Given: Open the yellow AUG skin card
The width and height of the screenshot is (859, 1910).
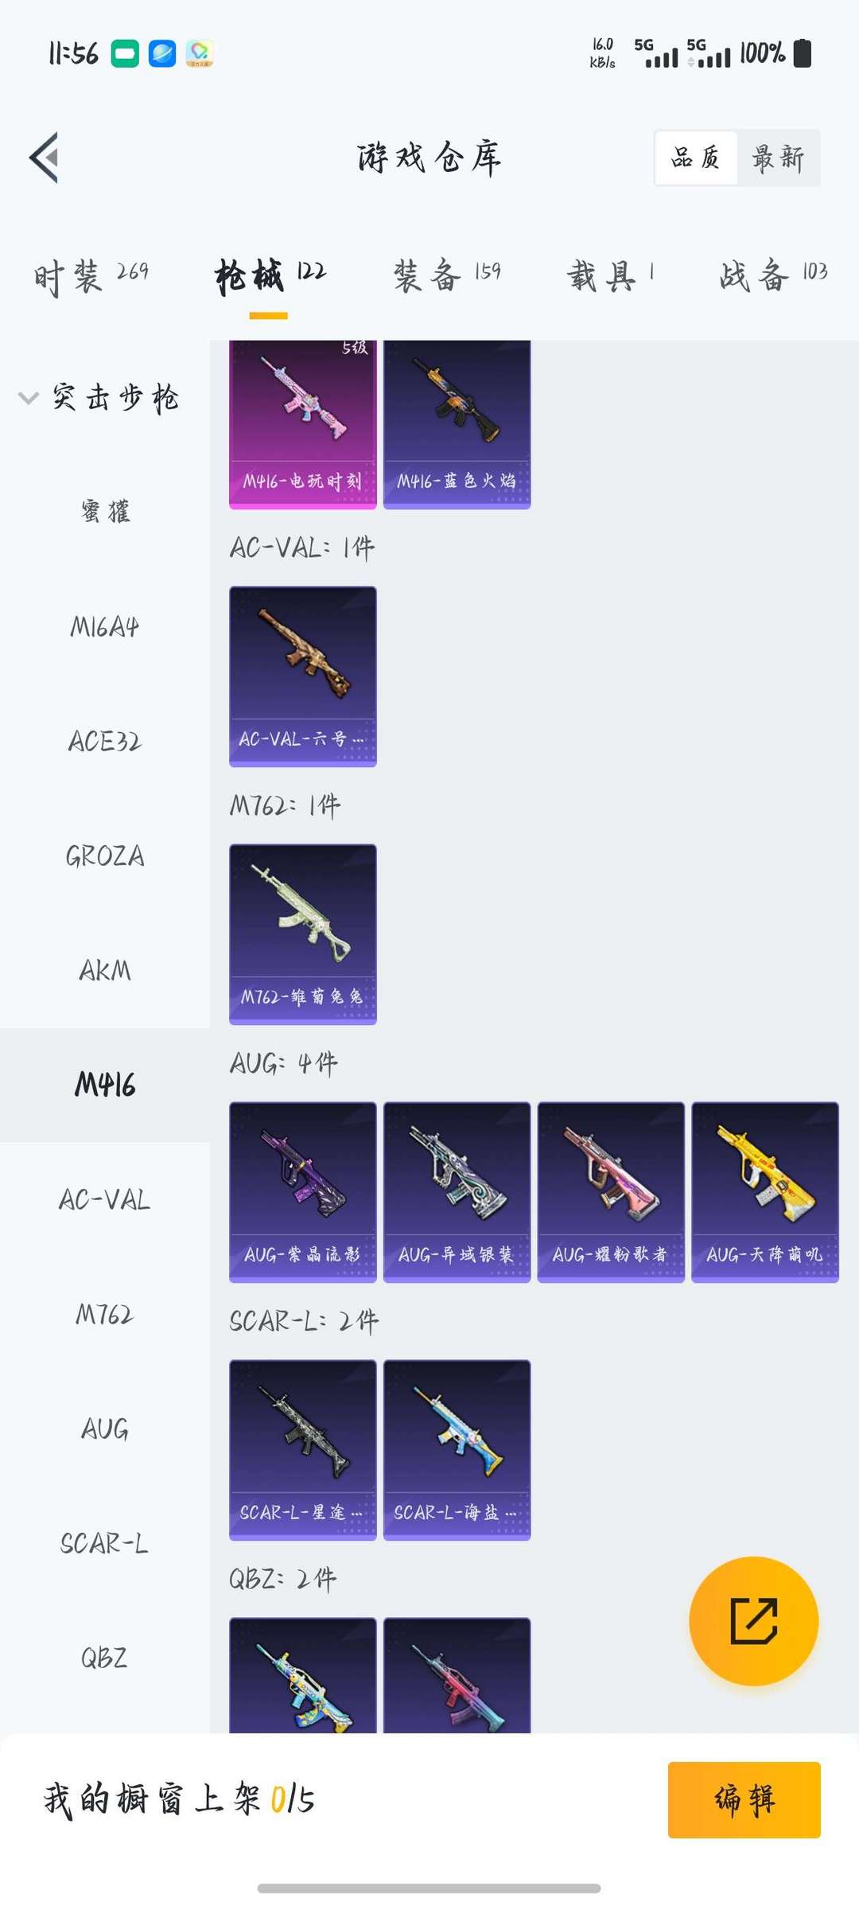Looking at the screenshot, I should 765,1192.
